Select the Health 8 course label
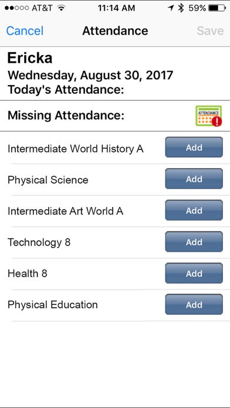This screenshot has height=408, width=230. click(28, 274)
